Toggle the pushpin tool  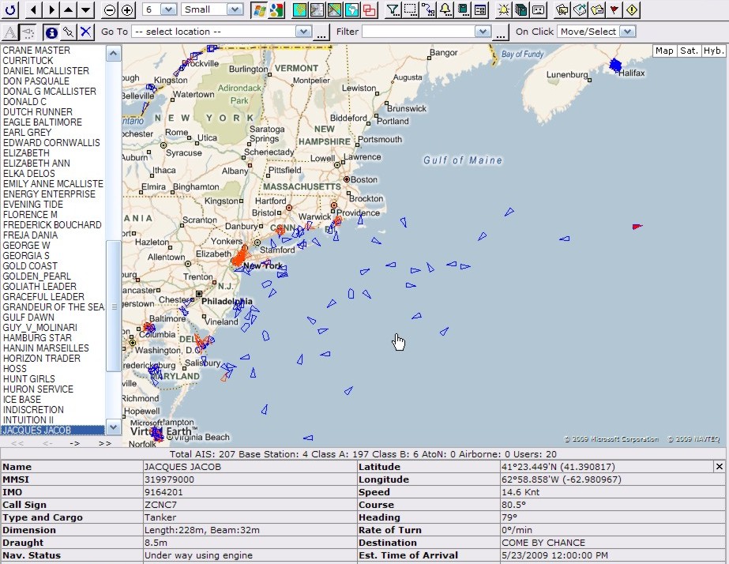click(x=69, y=32)
